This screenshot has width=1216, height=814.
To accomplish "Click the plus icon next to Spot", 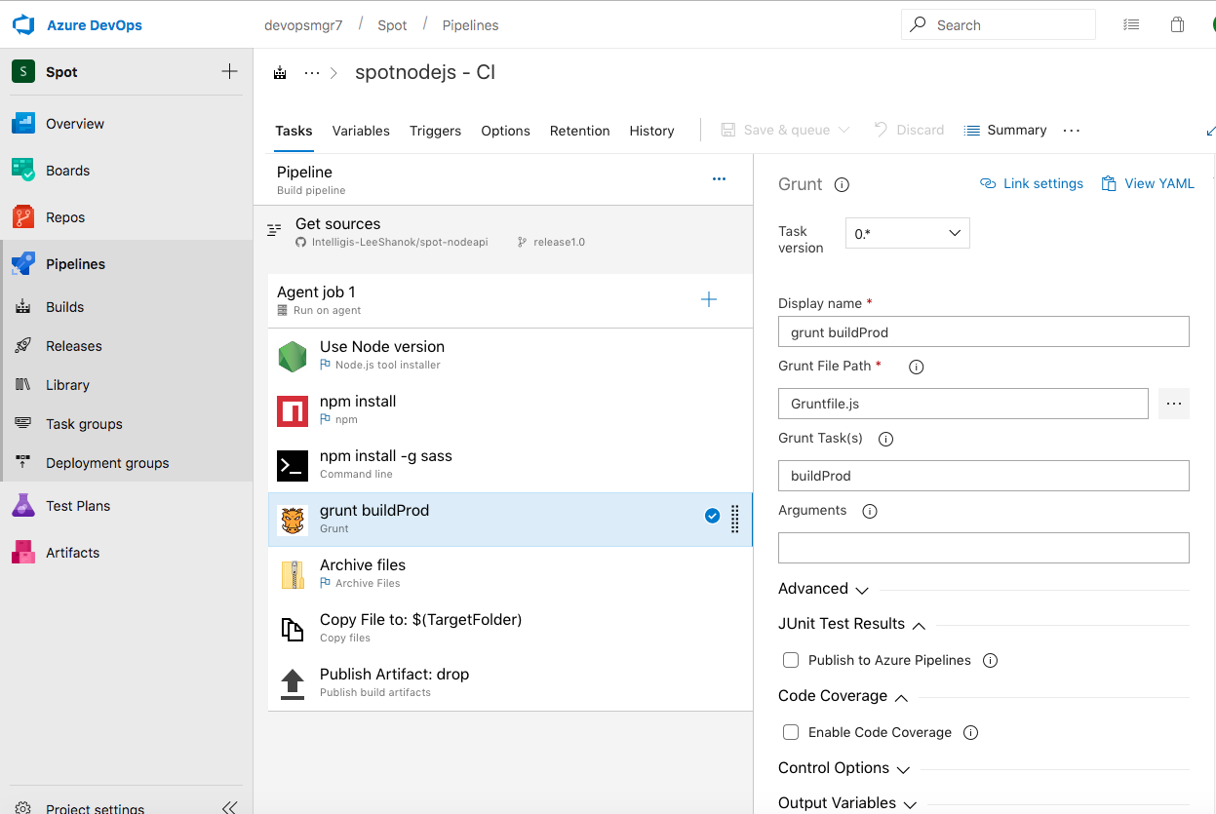I will tap(229, 71).
